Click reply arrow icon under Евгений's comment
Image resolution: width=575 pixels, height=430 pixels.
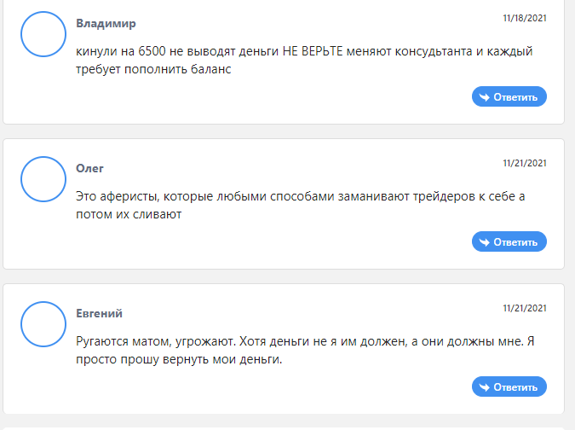tap(485, 387)
